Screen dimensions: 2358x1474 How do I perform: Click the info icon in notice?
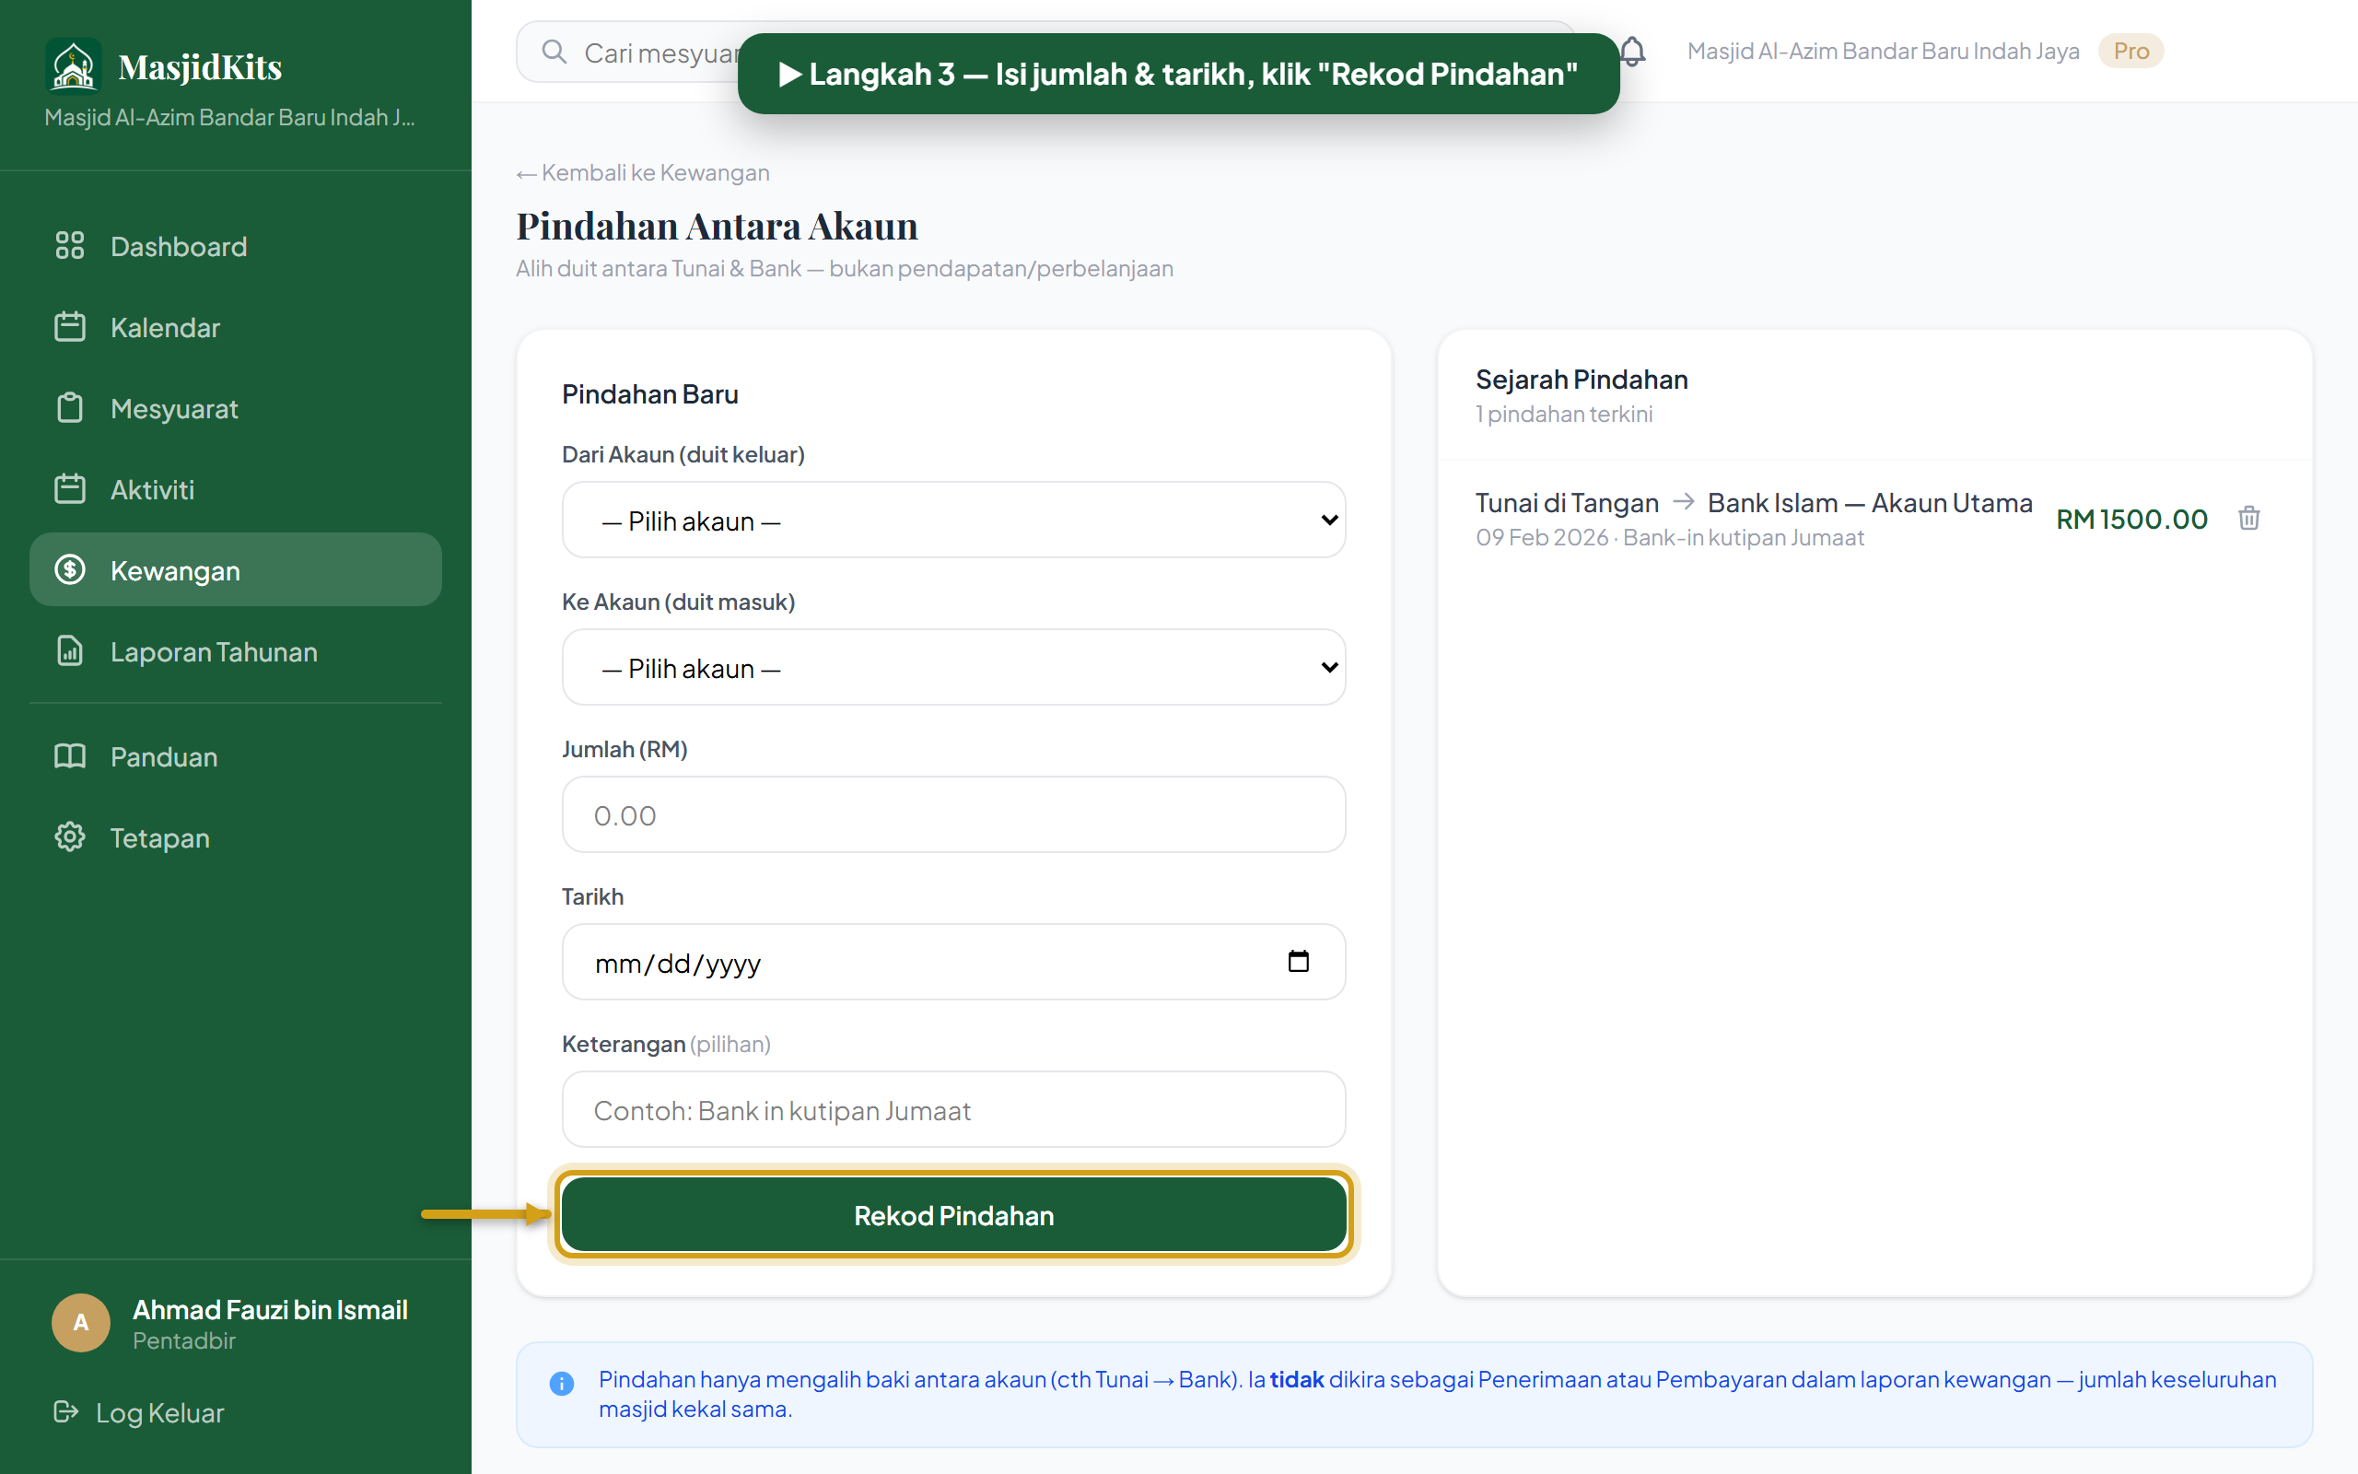(562, 1383)
